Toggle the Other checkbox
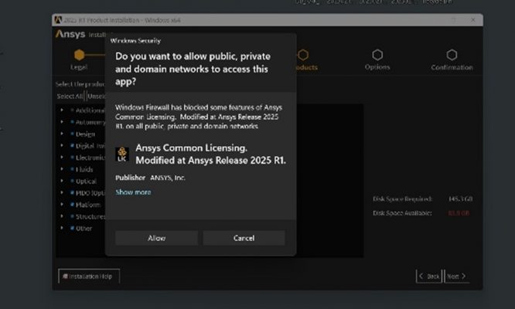Image resolution: width=515 pixels, height=309 pixels. coord(72,229)
